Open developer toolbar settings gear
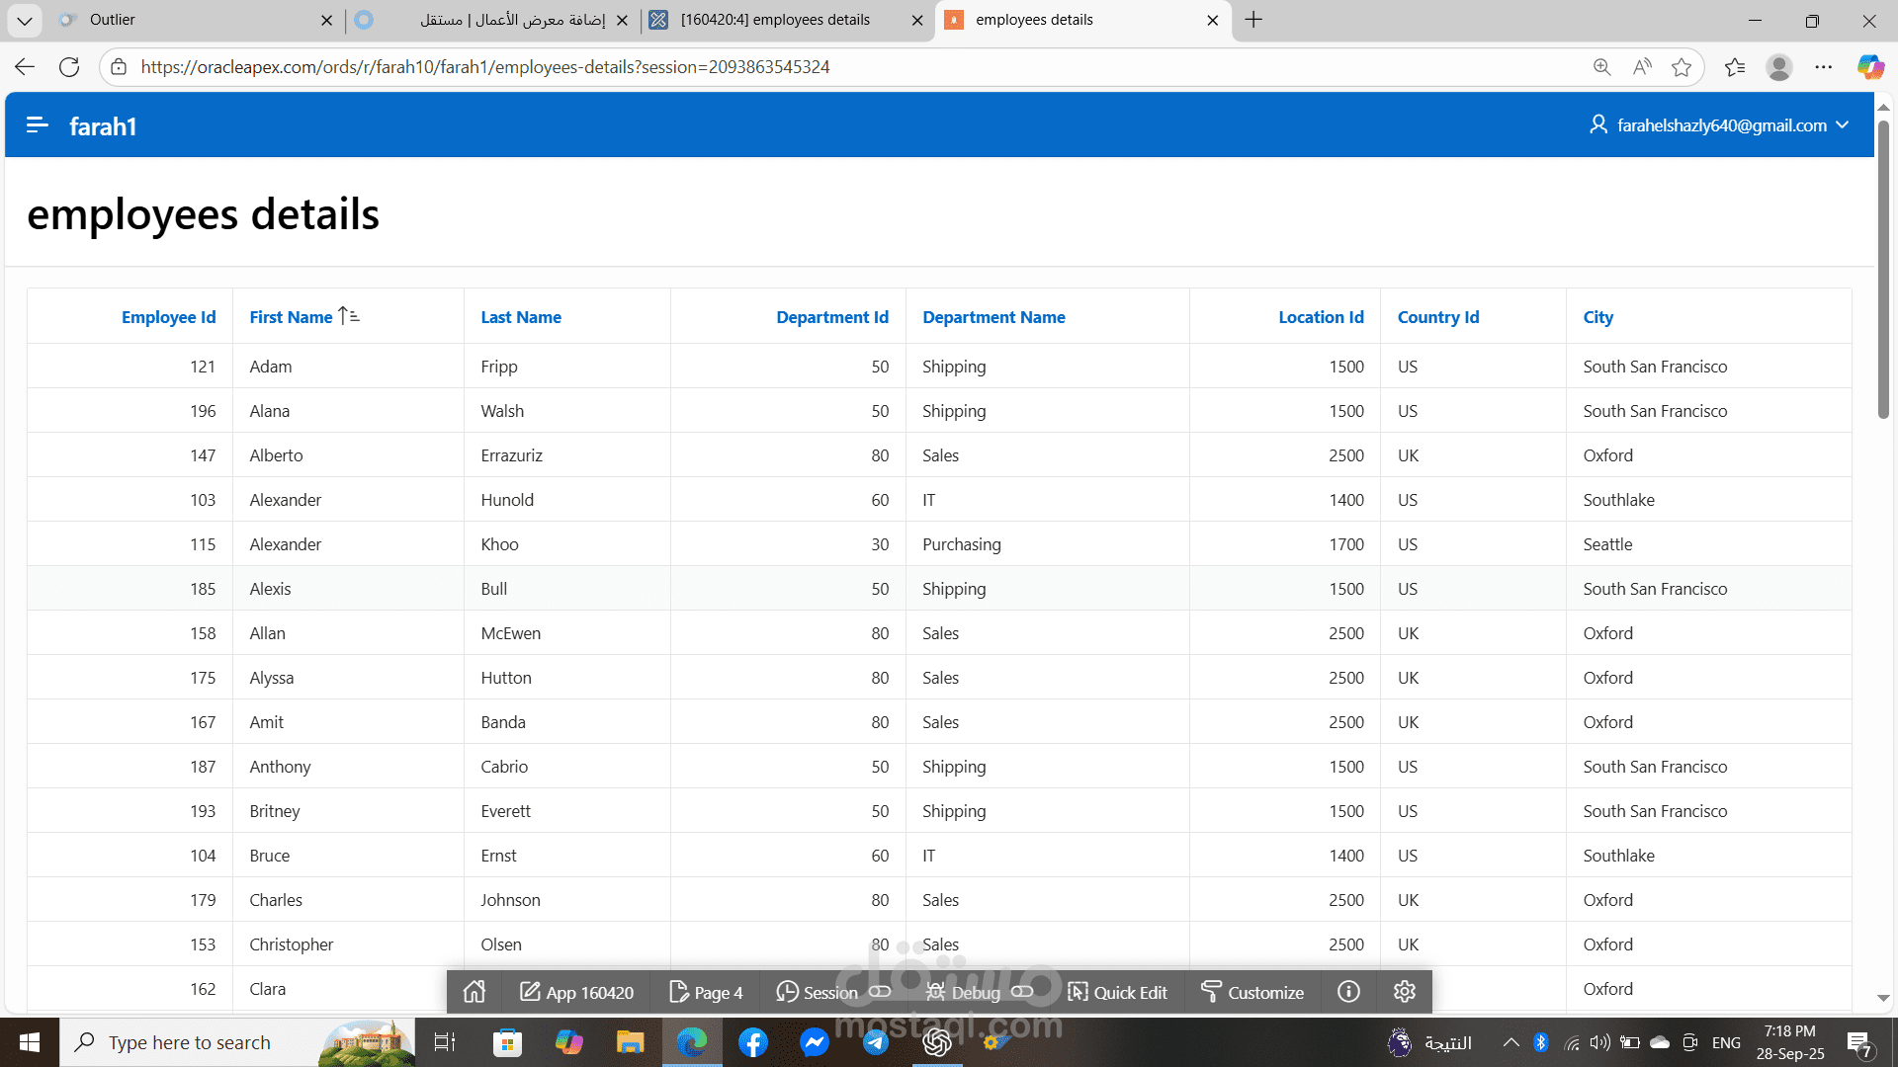 point(1405,992)
